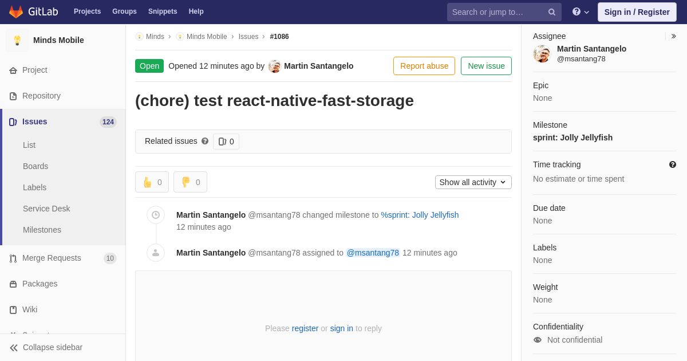687x361 pixels.
Task: Click Time tracking help icon
Action: point(673,164)
